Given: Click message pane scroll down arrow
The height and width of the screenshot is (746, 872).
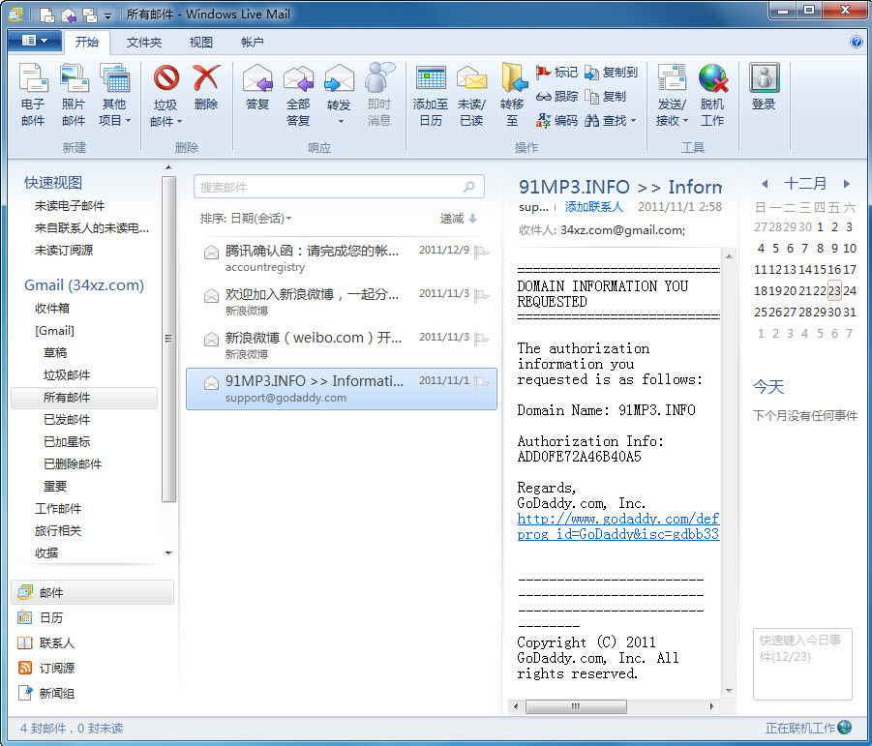Looking at the screenshot, I should pyautogui.click(x=729, y=691).
